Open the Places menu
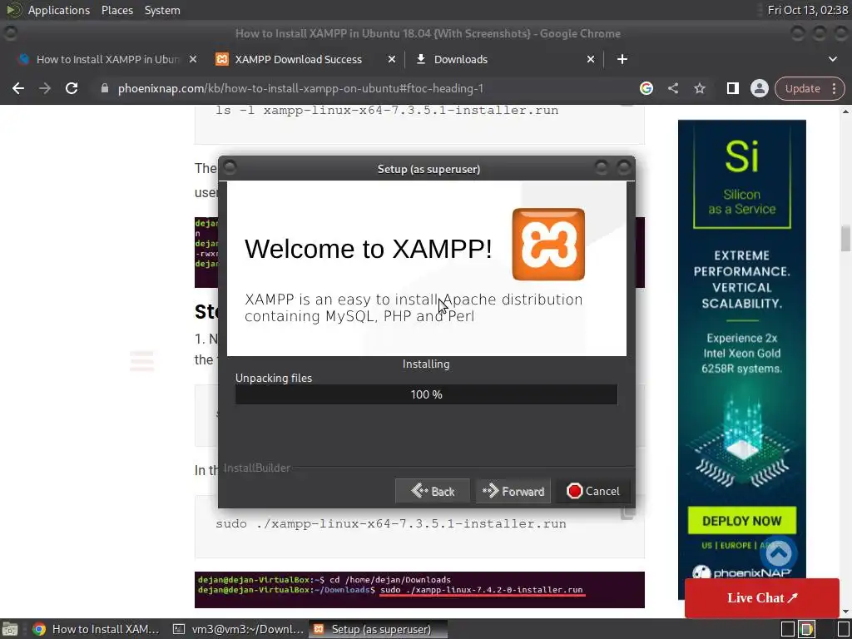 [116, 10]
